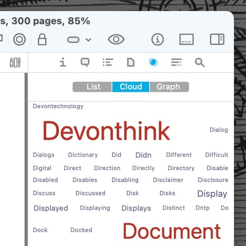
Task: Show the Annotations inspector pane
Action: [85, 62]
